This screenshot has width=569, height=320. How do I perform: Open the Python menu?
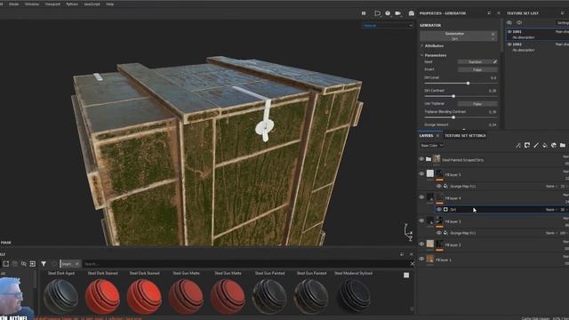click(72, 4)
